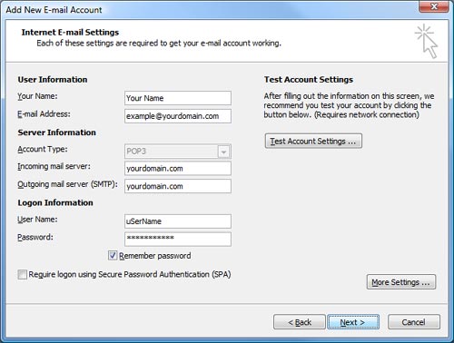Select the E-mail Address input field
The height and width of the screenshot is (343, 454).
click(x=178, y=116)
